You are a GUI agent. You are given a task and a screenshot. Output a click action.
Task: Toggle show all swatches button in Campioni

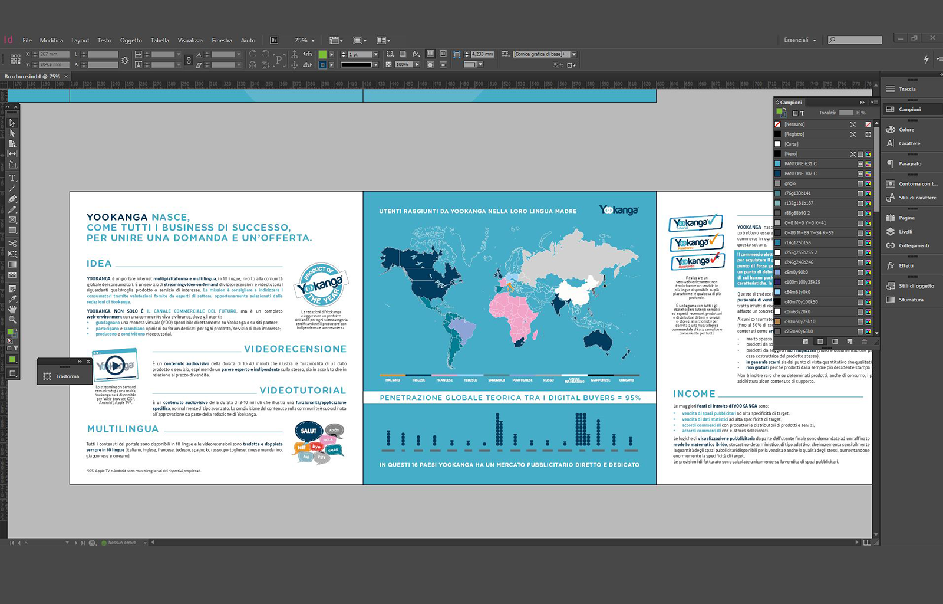tap(806, 342)
